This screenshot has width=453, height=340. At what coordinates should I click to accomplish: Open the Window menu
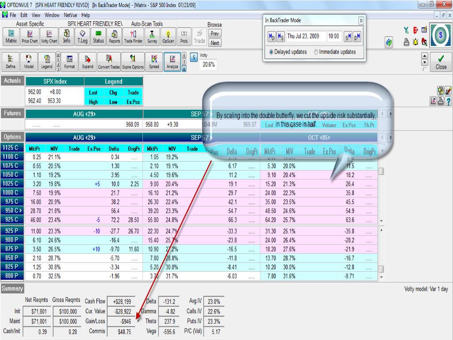(52, 15)
